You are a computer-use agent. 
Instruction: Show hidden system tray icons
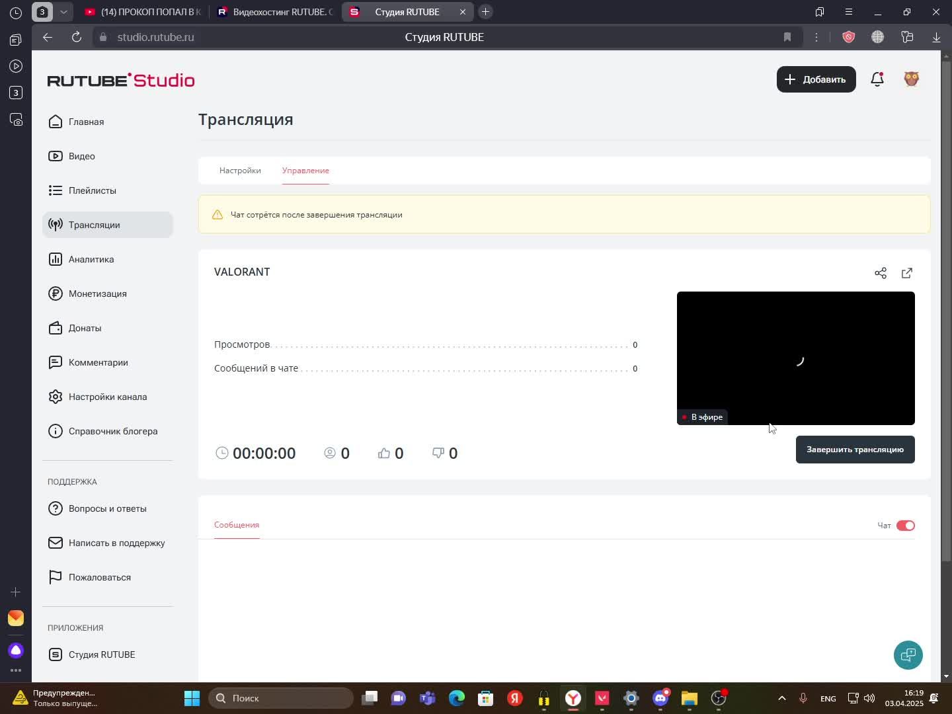pos(781,698)
